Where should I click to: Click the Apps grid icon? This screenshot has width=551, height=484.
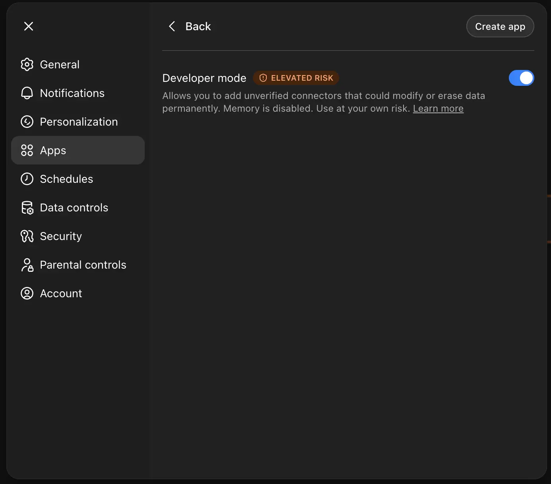(27, 150)
